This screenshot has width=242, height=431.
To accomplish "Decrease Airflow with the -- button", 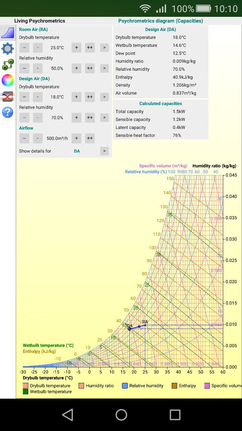I will click(x=24, y=138).
